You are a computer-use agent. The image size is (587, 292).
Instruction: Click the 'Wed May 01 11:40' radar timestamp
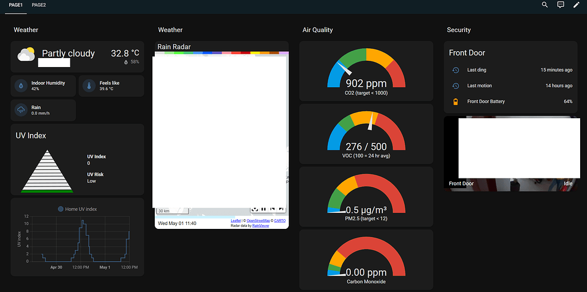click(x=176, y=223)
